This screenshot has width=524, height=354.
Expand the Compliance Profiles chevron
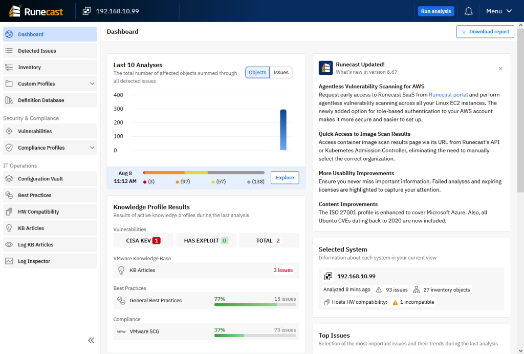click(92, 148)
